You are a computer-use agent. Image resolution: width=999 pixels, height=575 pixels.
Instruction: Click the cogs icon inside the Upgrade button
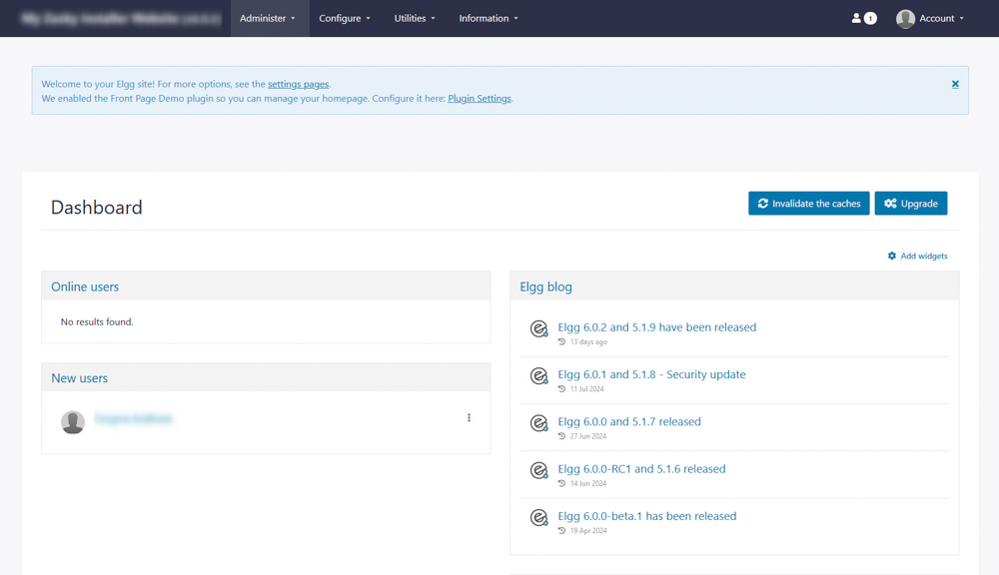[890, 203]
